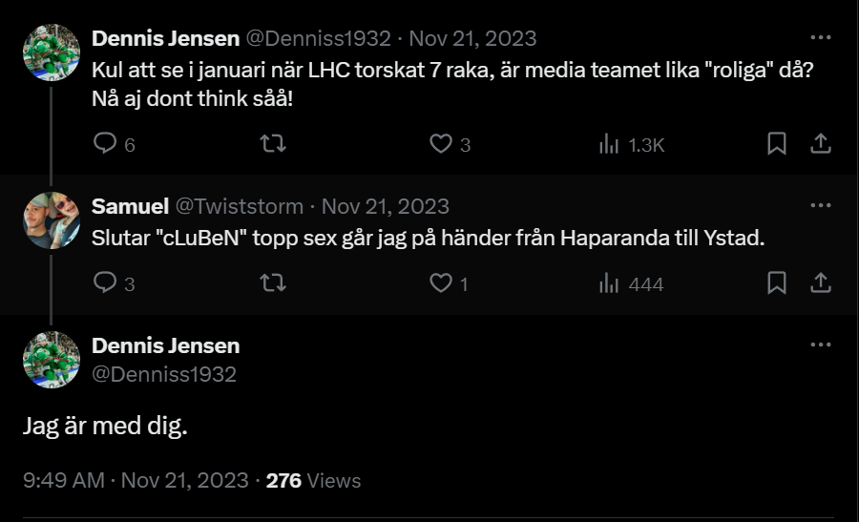Viewport: 859px width, 522px height.
Task: View analytics of the 444 views tweet
Action: tap(609, 283)
